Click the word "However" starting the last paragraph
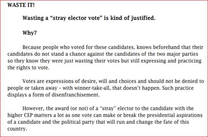The width and height of the screenshot is (208, 137). (x=33, y=109)
